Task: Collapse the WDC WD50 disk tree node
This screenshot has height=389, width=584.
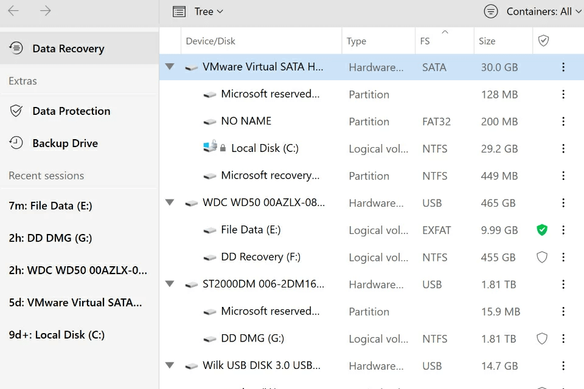Action: pos(170,203)
